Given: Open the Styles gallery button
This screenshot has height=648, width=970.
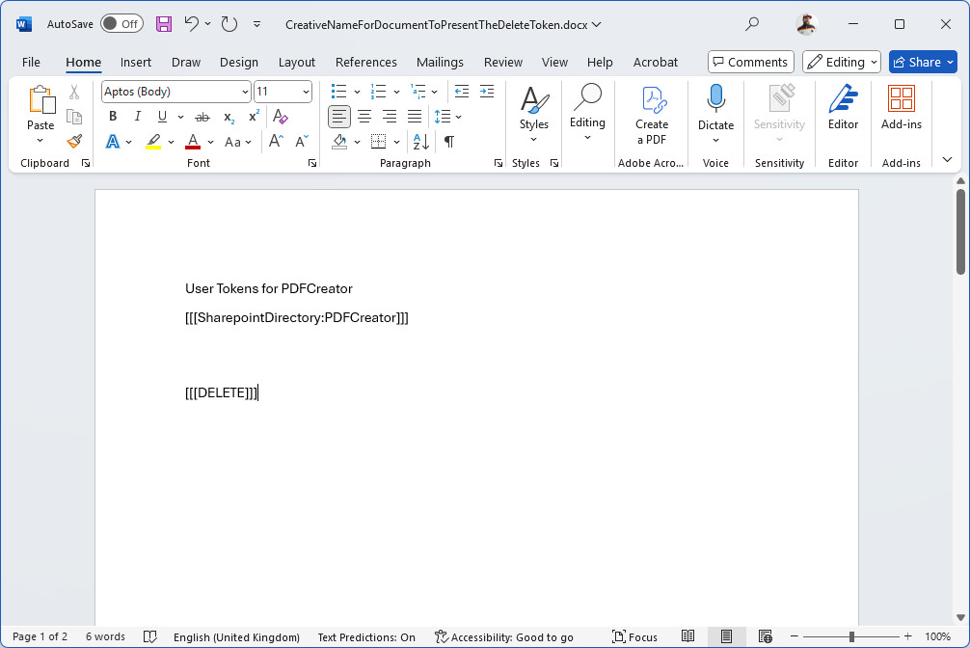Looking at the screenshot, I should [534, 115].
